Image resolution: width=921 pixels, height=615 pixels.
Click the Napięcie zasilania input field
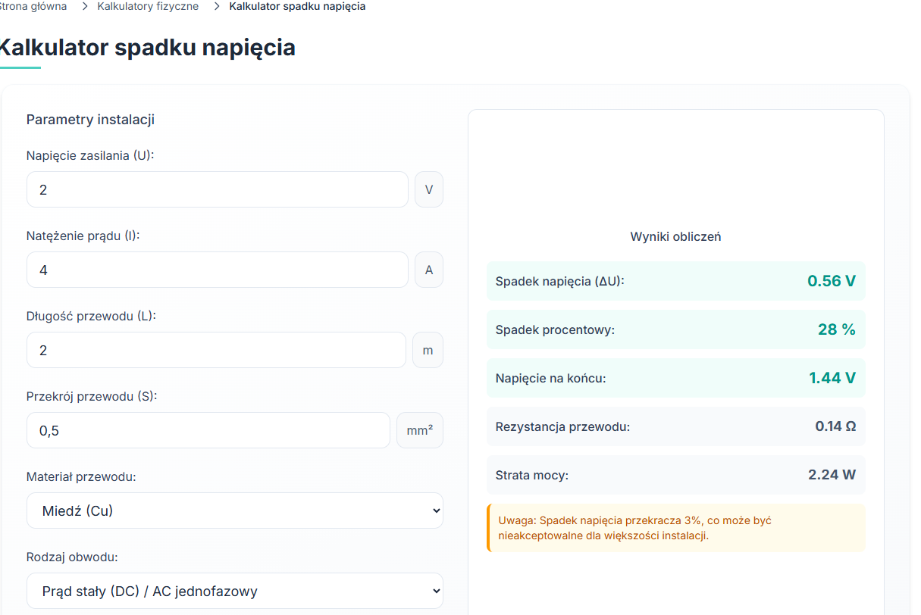(217, 189)
